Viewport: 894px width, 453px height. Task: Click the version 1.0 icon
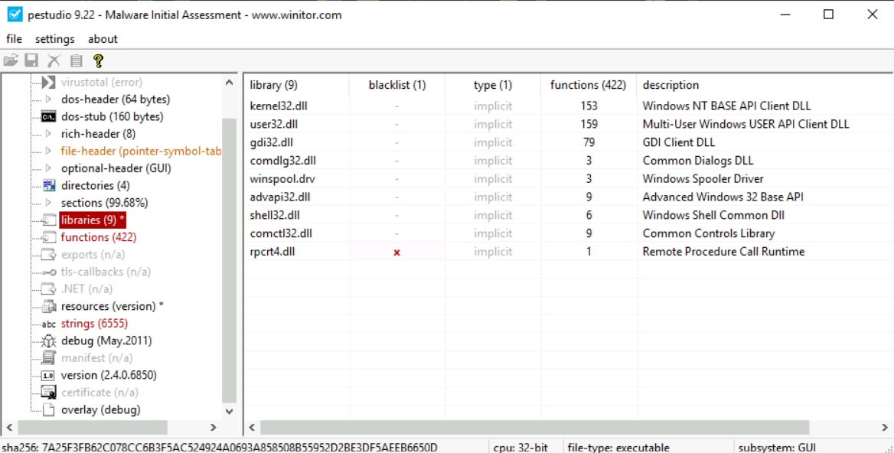(x=48, y=376)
